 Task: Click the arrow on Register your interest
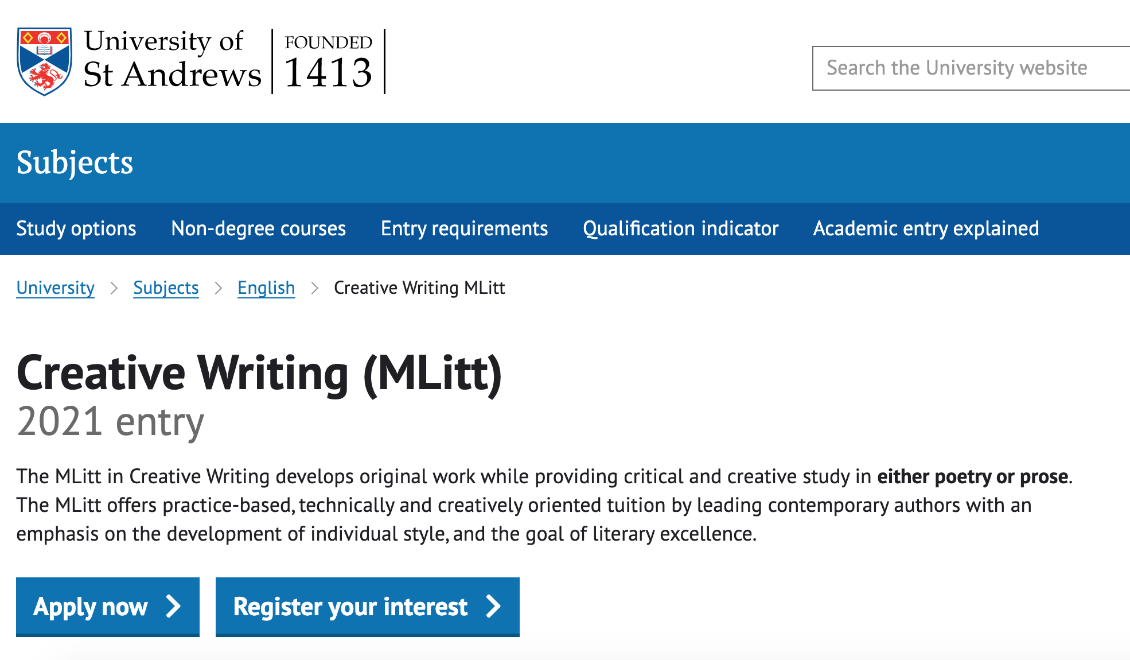click(493, 606)
